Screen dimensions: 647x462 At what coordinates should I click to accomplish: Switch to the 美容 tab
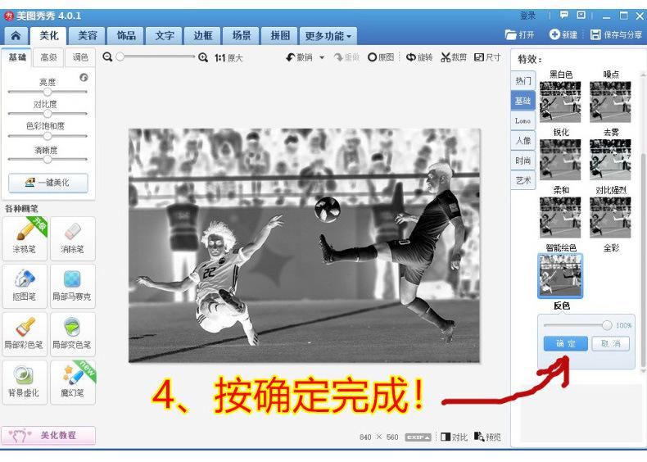87,36
